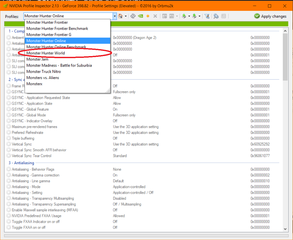The image size is (293, 240).
Task: Open the bit value editor icon
Action: pos(224,16)
